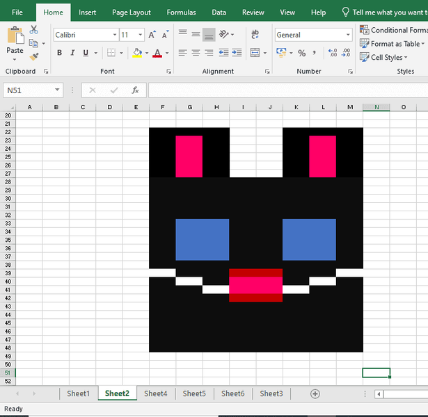Expand the Paste options arrow
This screenshot has width=428, height=417.
tap(15, 59)
